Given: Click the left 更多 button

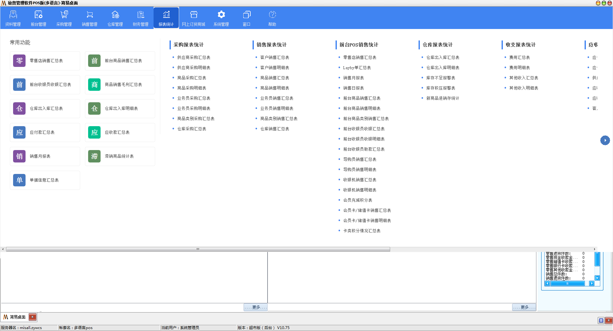Looking at the screenshot, I should tap(255, 307).
